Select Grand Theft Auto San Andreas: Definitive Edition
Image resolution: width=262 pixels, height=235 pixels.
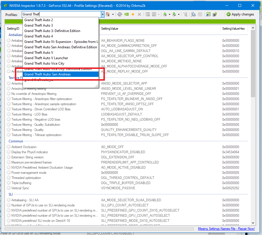[61, 47]
